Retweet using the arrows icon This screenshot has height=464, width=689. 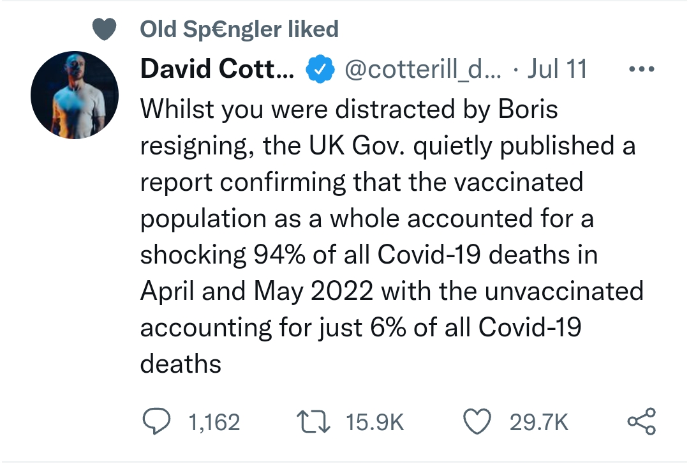313,421
